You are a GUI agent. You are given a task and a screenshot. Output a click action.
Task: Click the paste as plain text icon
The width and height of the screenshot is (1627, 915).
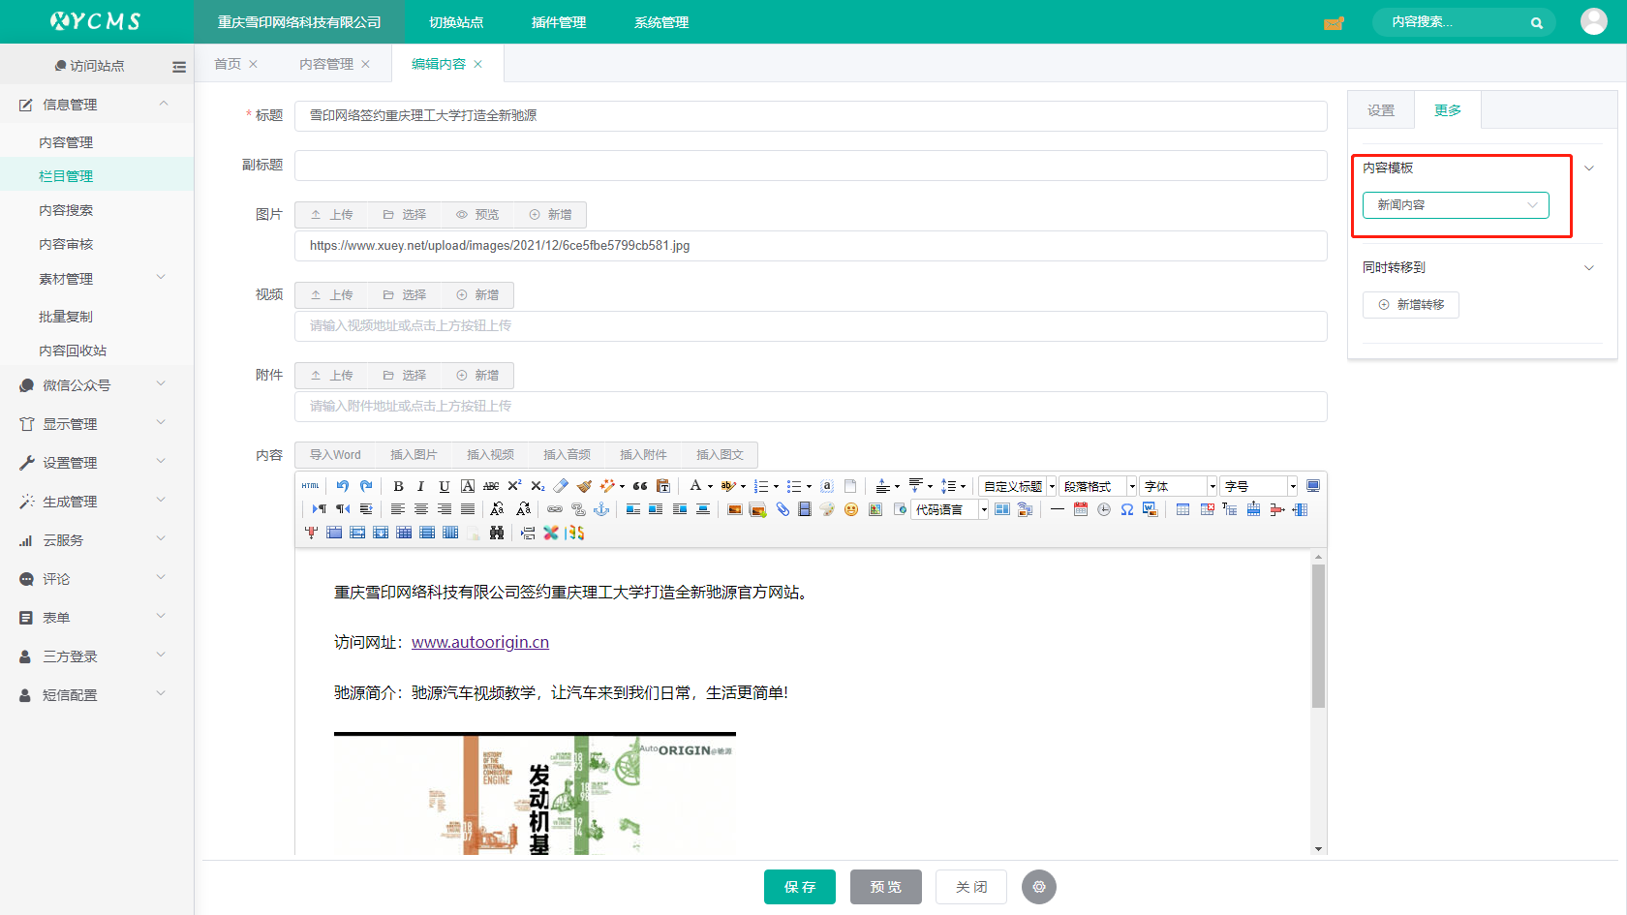point(663,486)
